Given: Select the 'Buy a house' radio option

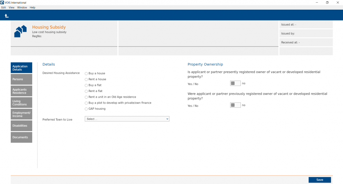Looking at the screenshot, I should [86, 73].
